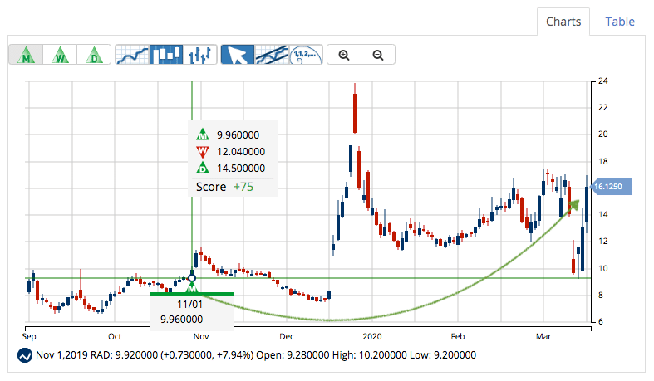Choose the trend line drawing tool
The height and width of the screenshot is (381, 654).
(x=272, y=55)
